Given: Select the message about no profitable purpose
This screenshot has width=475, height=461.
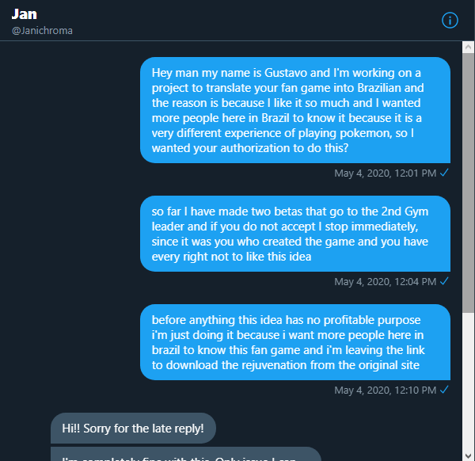Looking at the screenshot, I should 295,342.
